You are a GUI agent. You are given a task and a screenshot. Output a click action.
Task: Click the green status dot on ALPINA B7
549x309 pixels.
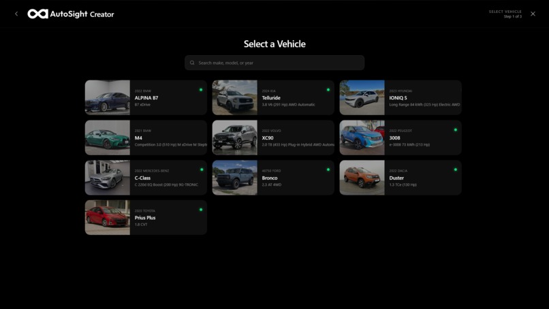pos(201,90)
